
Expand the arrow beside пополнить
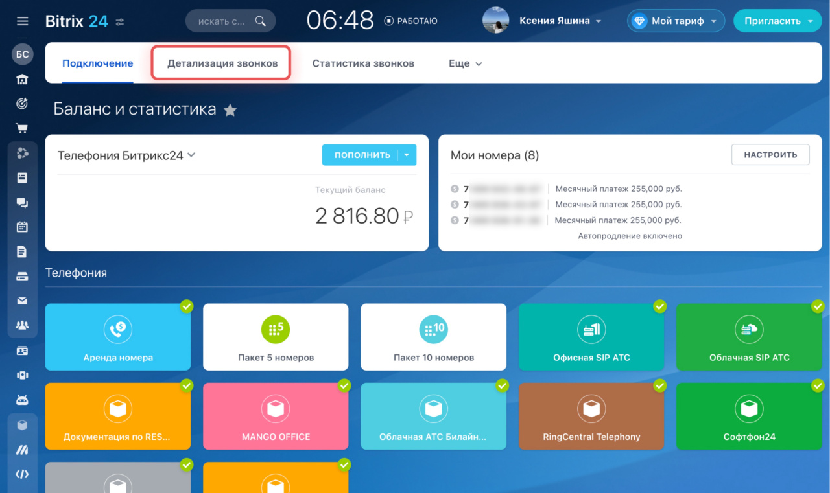(x=407, y=155)
